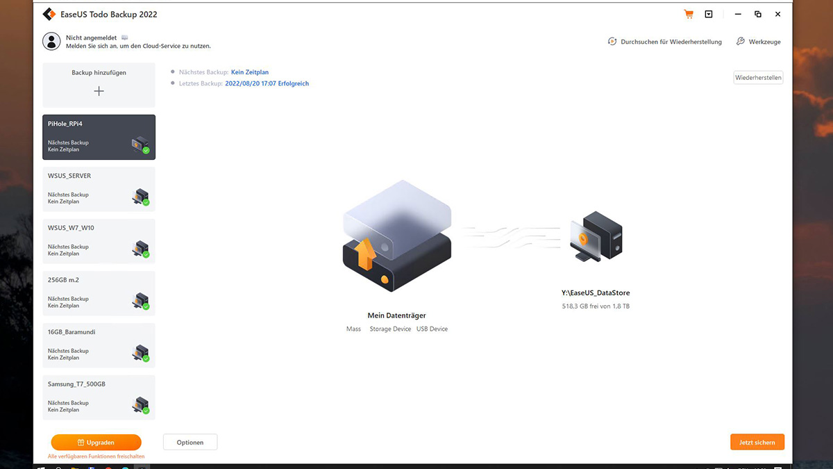
Task: Open the Kein Zeitplan schedule link
Action: coord(250,72)
